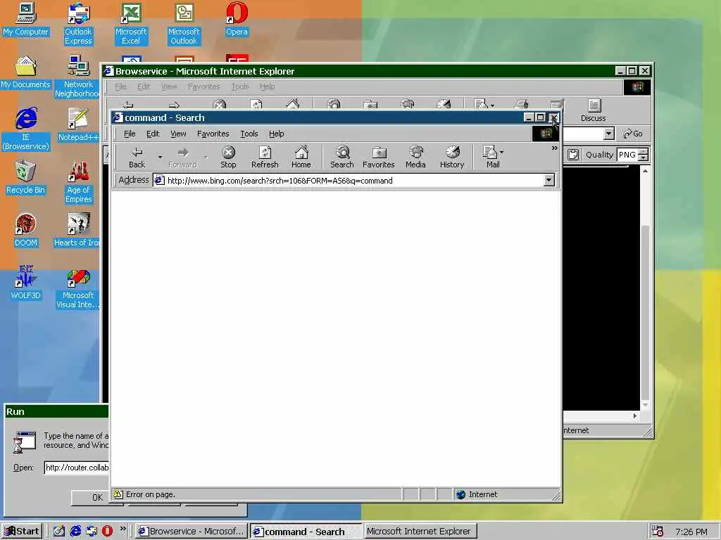The image size is (721, 540).
Task: Click the Quality stepper arrows beside PNG
Action: (644, 155)
